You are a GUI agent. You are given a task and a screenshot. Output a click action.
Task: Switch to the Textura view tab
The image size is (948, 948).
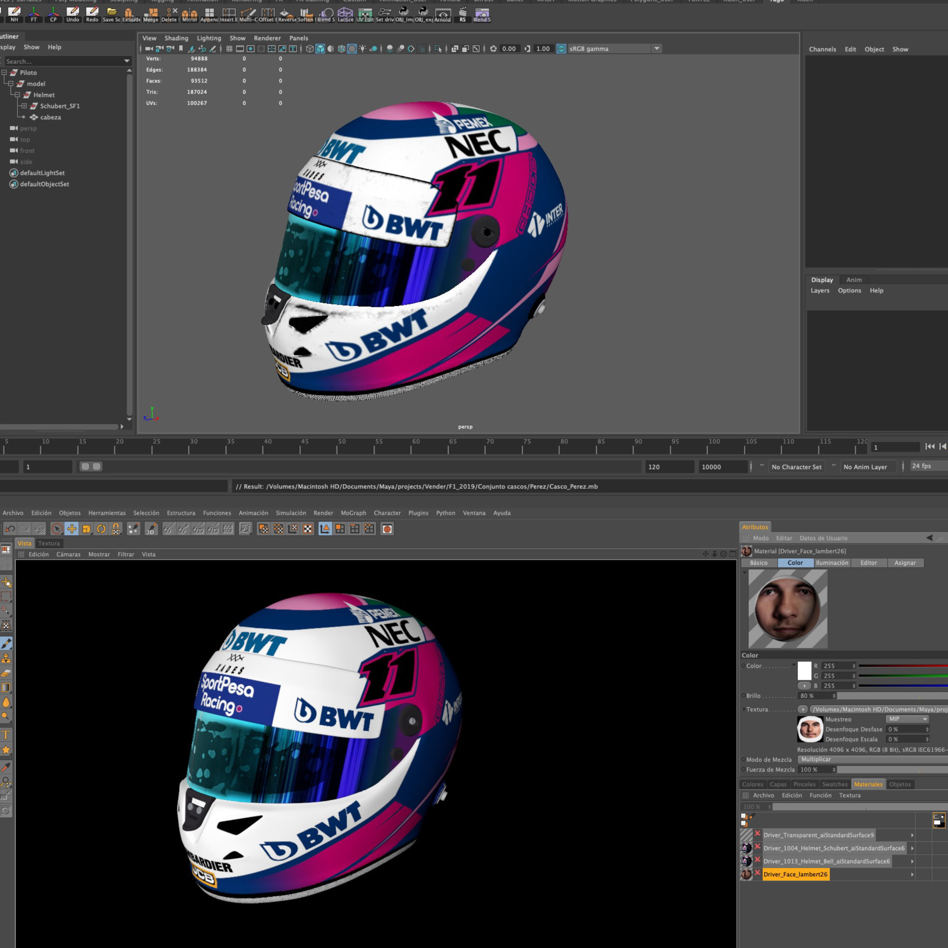tap(49, 543)
